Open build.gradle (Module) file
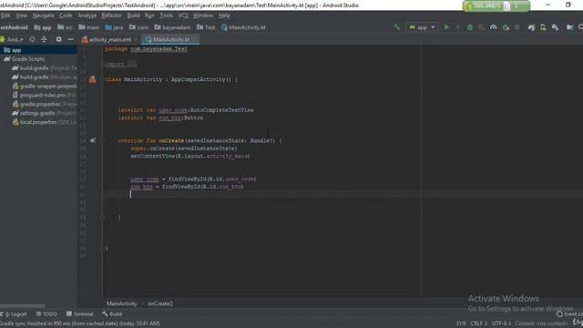583x328 pixels. tap(44, 77)
